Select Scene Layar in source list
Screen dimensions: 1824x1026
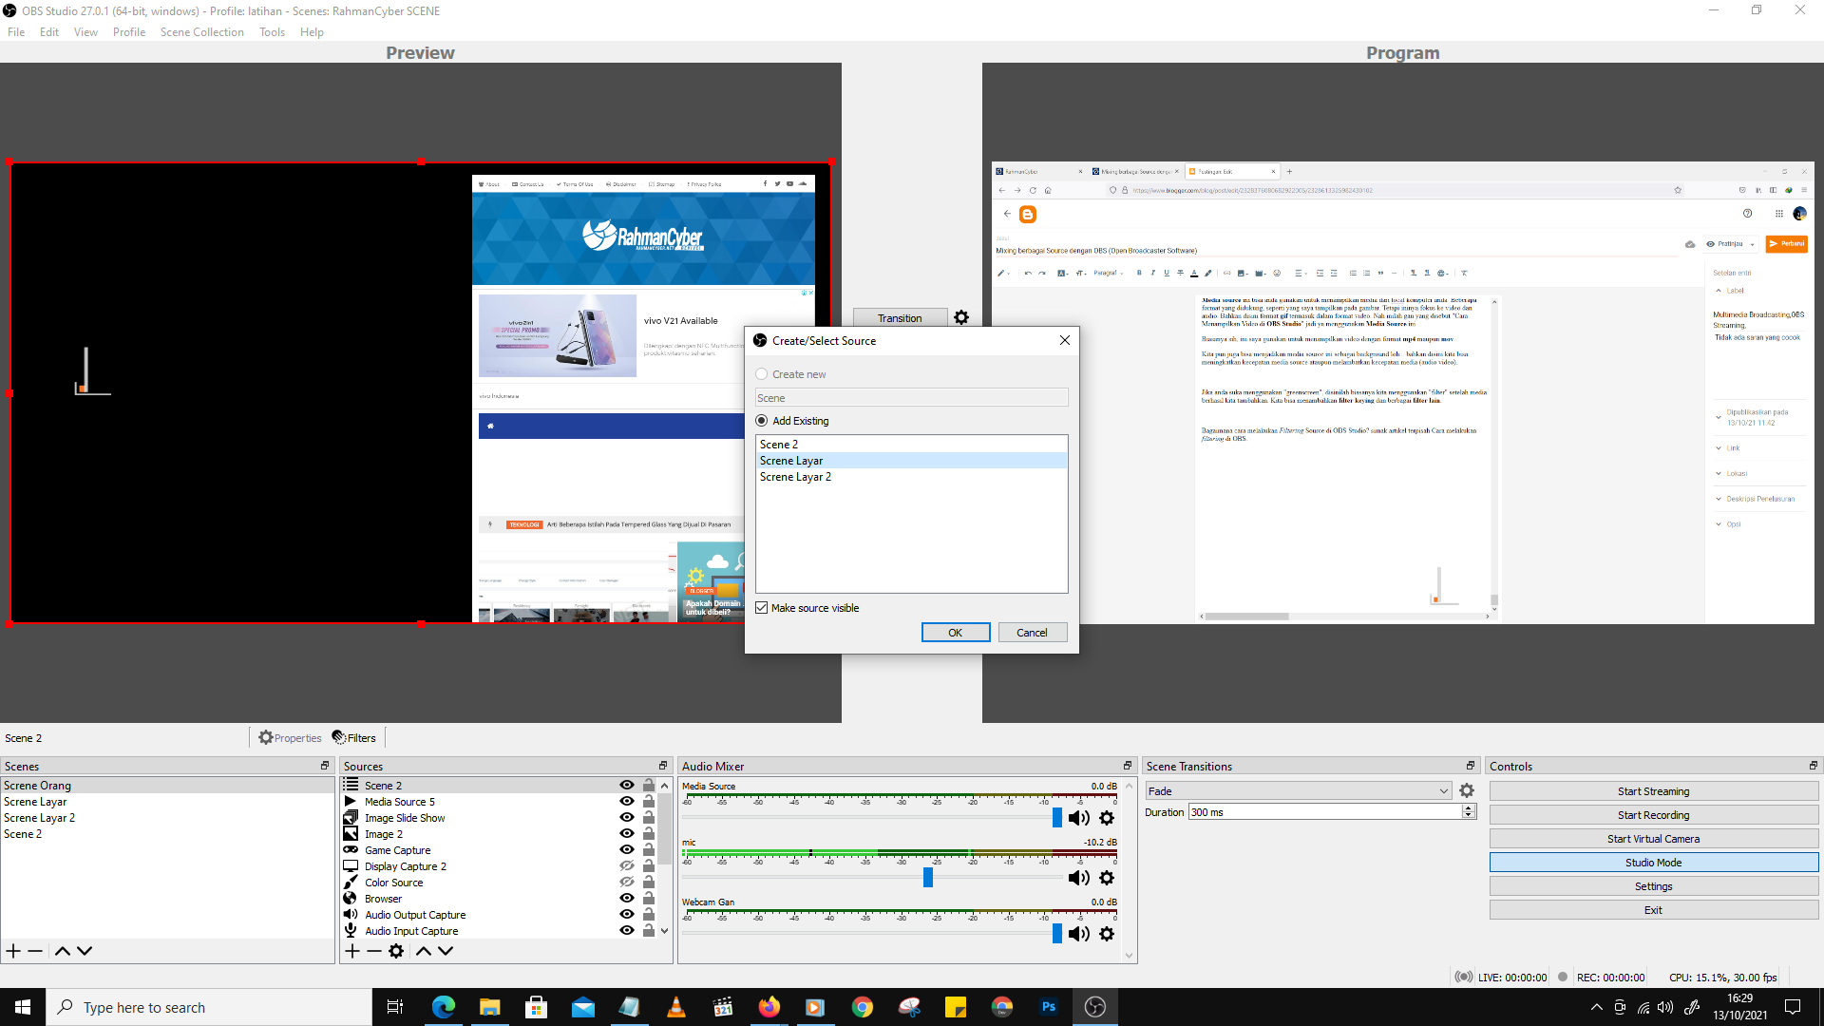click(x=911, y=460)
